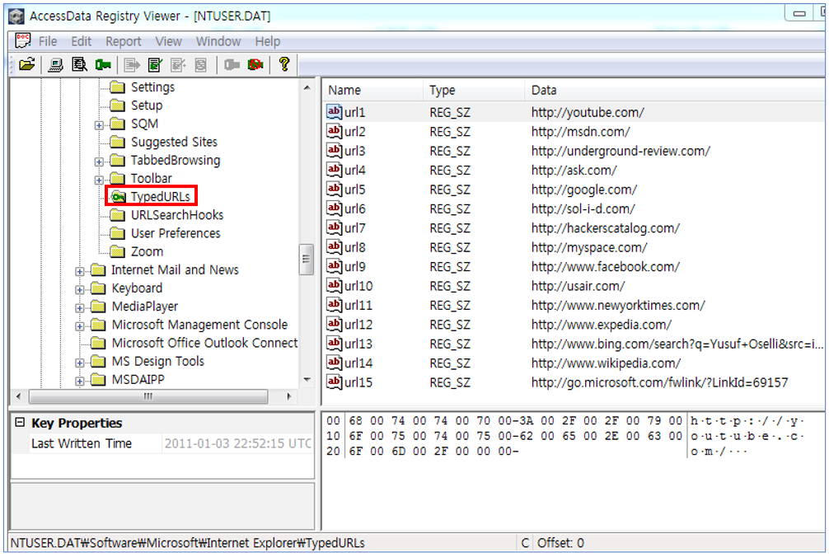829x557 pixels.
Task: Click the Keyboard folder icon
Action: [98, 288]
